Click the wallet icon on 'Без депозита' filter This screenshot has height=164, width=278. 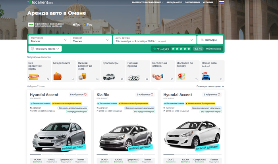click(x=58, y=76)
